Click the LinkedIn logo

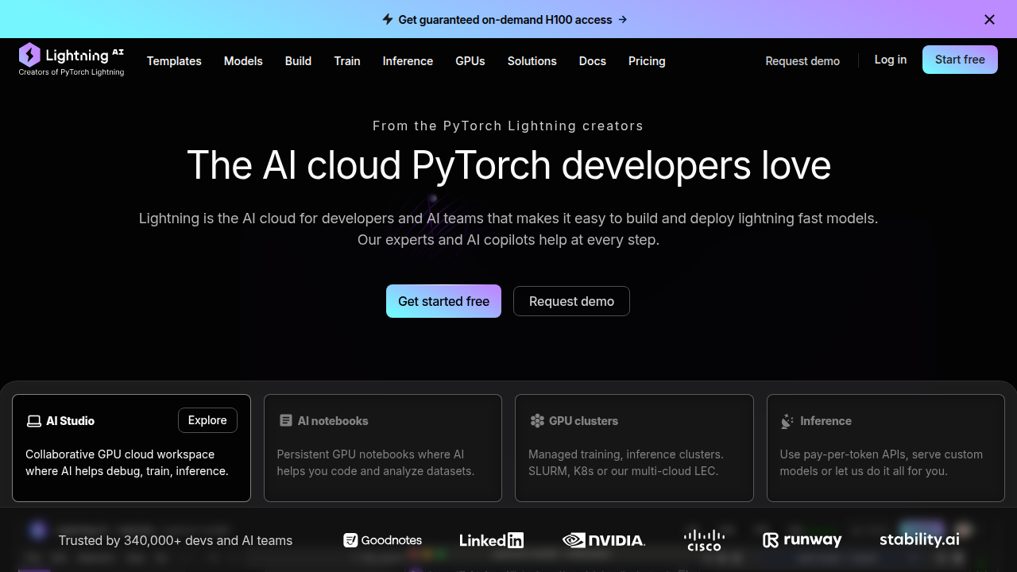coord(492,540)
